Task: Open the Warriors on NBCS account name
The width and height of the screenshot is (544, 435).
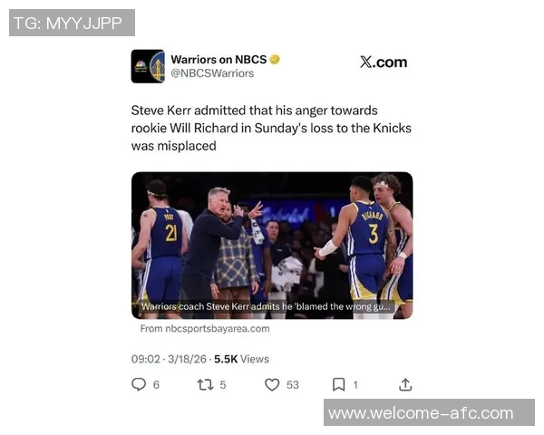Action: (219, 59)
